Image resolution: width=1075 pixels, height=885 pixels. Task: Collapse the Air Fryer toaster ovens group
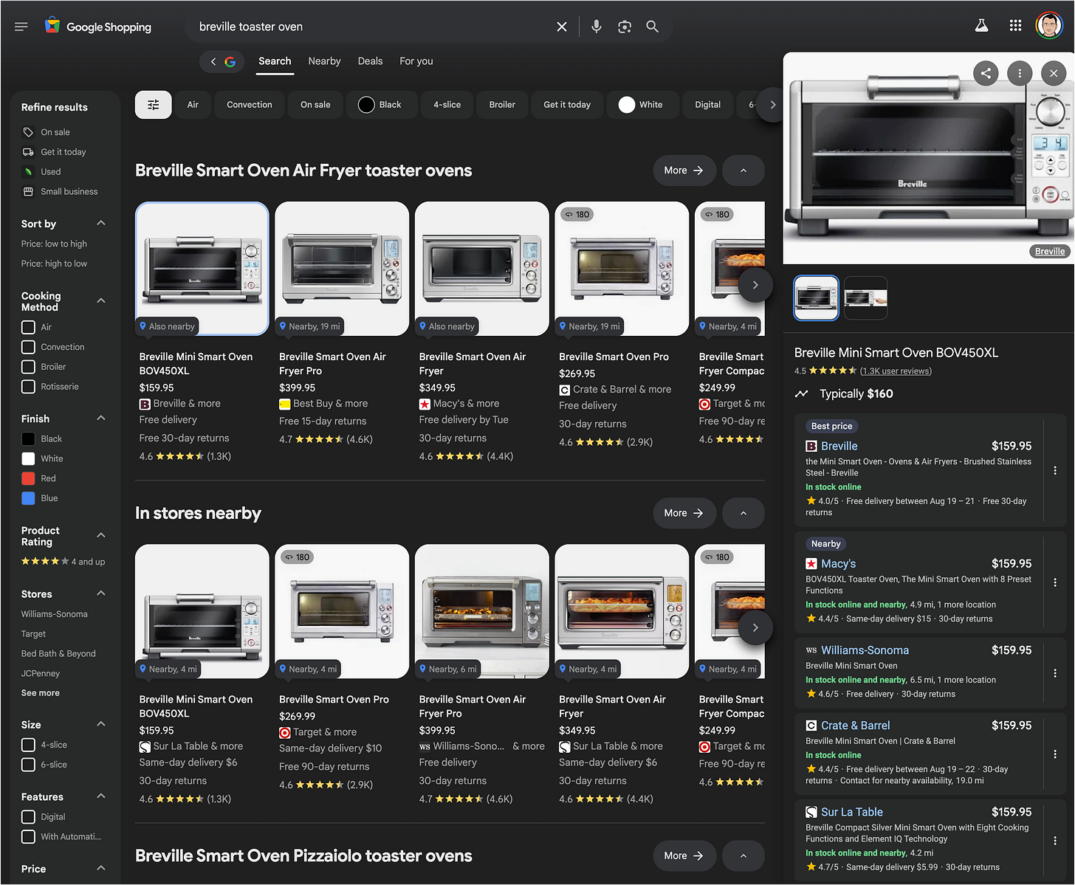click(x=743, y=171)
